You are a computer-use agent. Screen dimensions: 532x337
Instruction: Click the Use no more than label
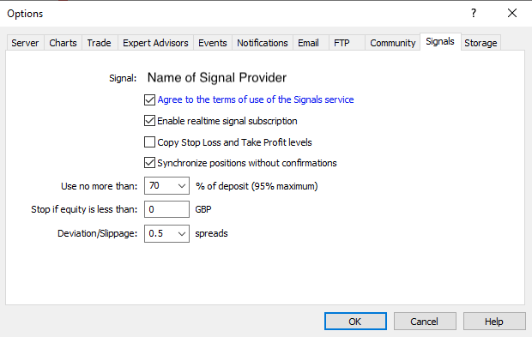[100, 186]
